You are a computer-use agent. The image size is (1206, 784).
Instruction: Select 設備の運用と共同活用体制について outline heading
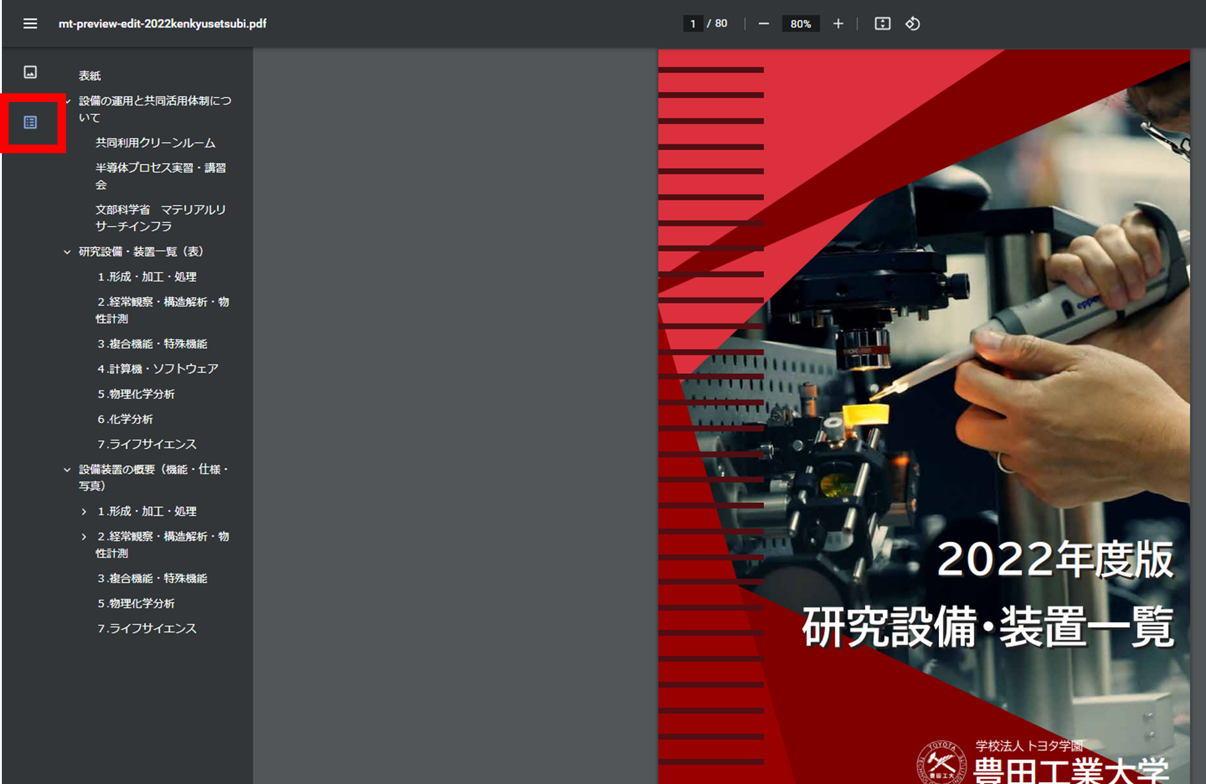coord(155,109)
